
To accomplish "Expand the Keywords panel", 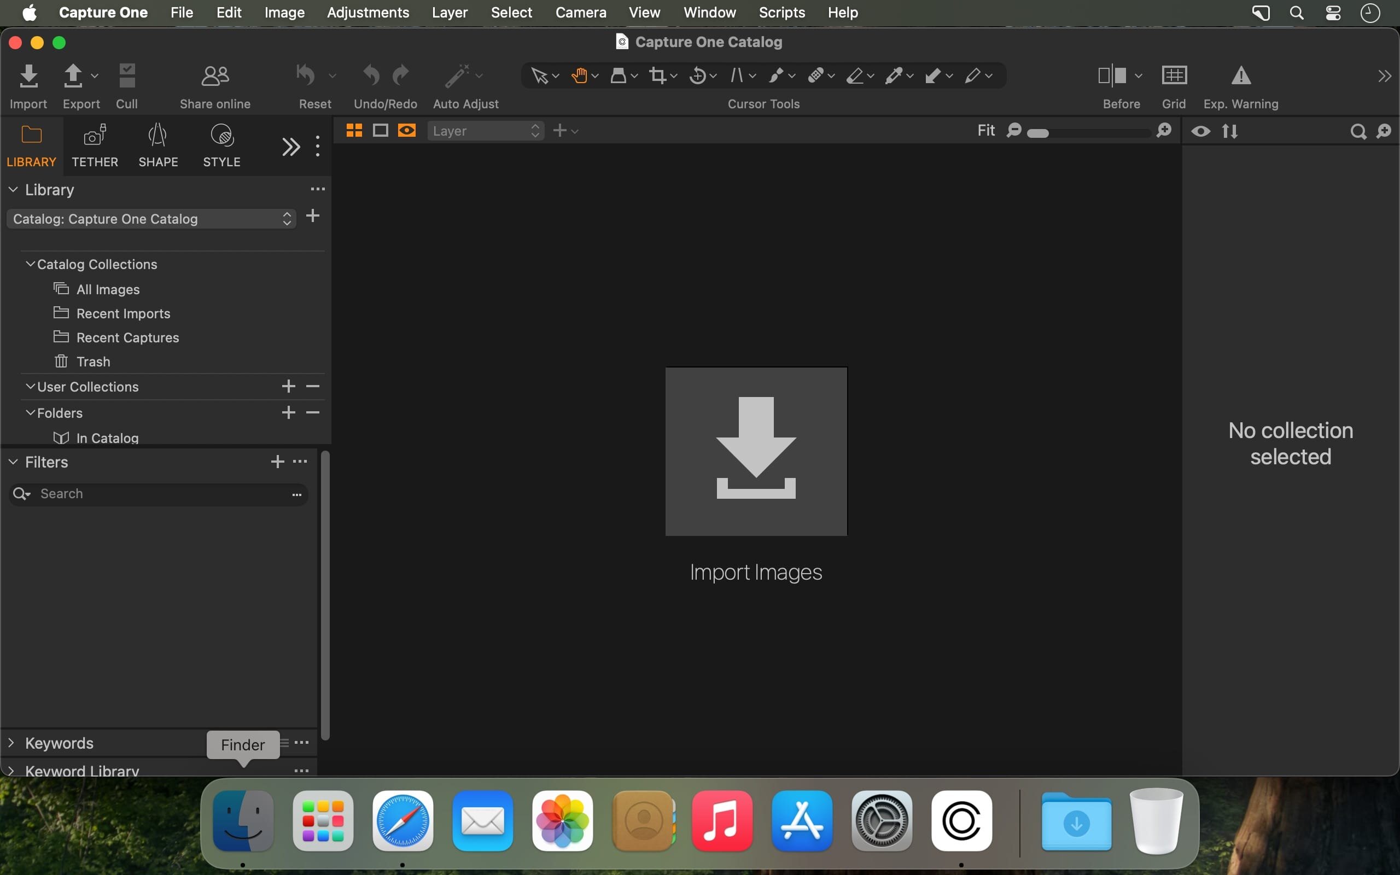I will [11, 743].
